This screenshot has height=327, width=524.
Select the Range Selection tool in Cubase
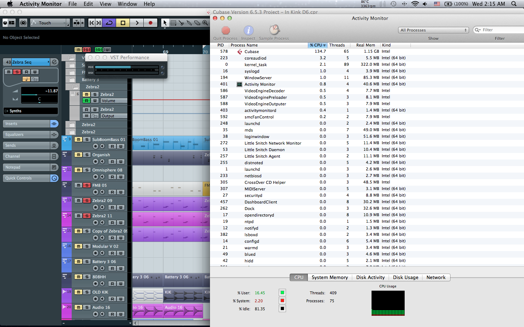pos(174,23)
